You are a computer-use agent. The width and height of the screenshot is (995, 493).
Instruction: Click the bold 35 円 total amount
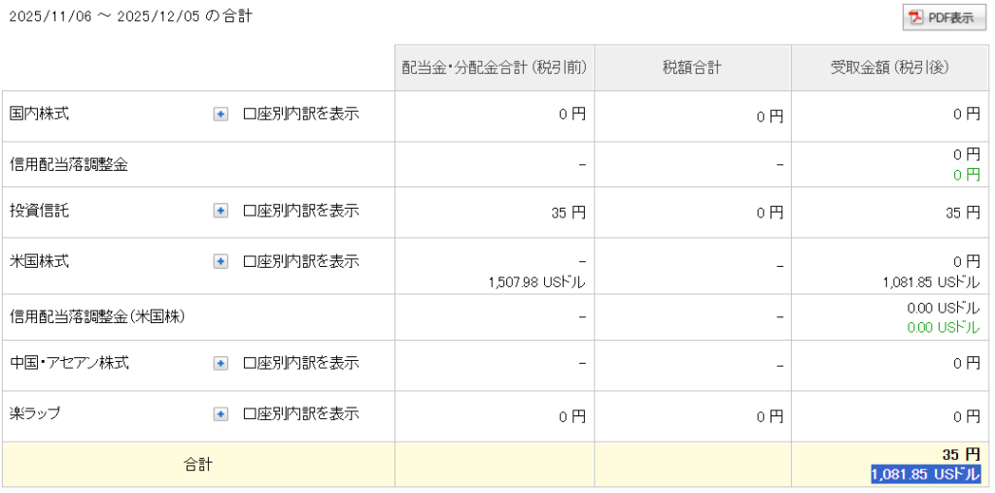(960, 455)
